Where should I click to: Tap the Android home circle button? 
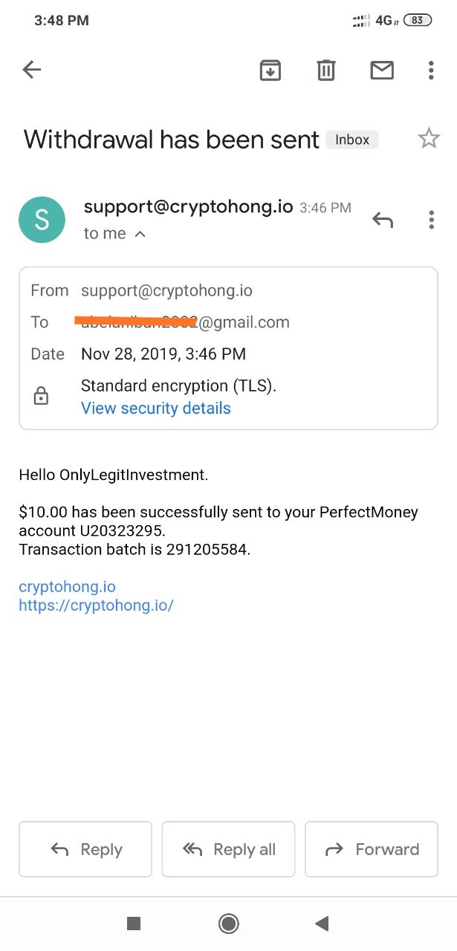(x=228, y=923)
